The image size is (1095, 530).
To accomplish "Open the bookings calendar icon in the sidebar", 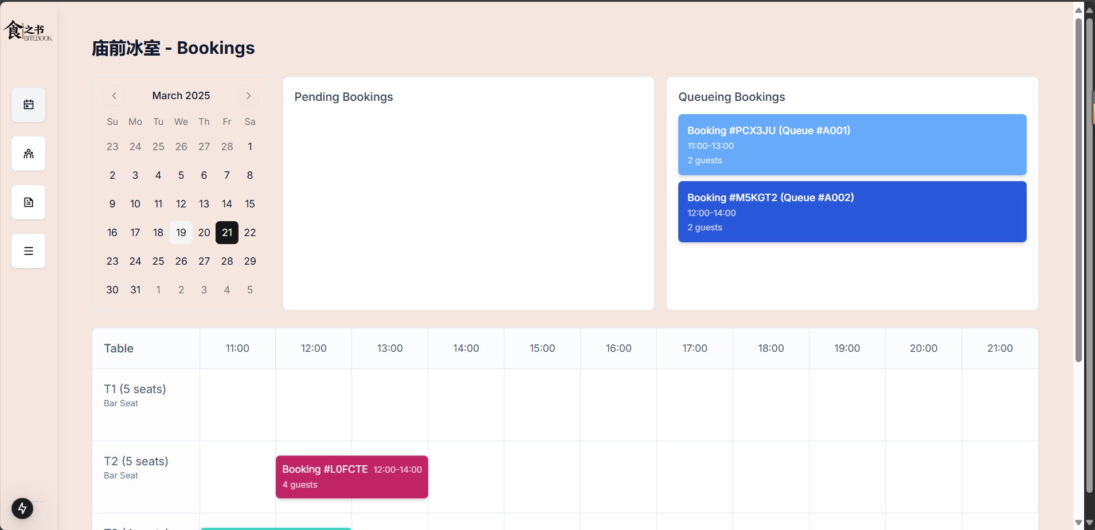I will (28, 105).
